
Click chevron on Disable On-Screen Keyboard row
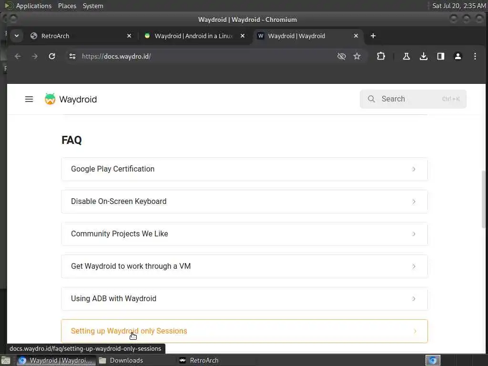pyautogui.click(x=414, y=202)
